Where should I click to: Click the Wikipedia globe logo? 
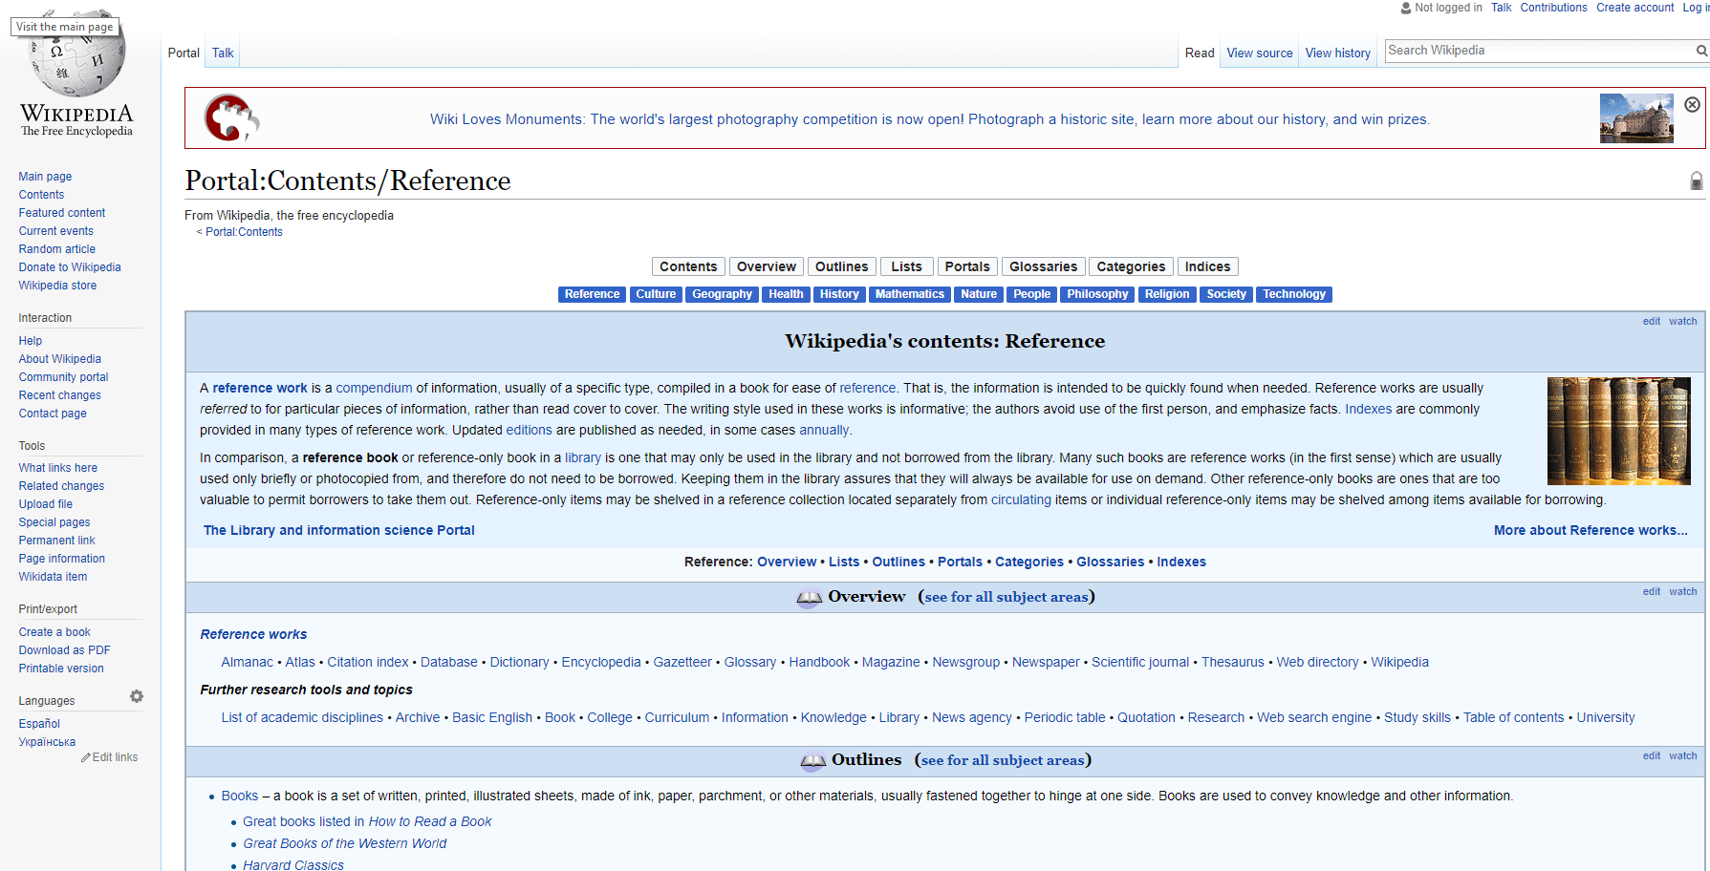click(76, 57)
